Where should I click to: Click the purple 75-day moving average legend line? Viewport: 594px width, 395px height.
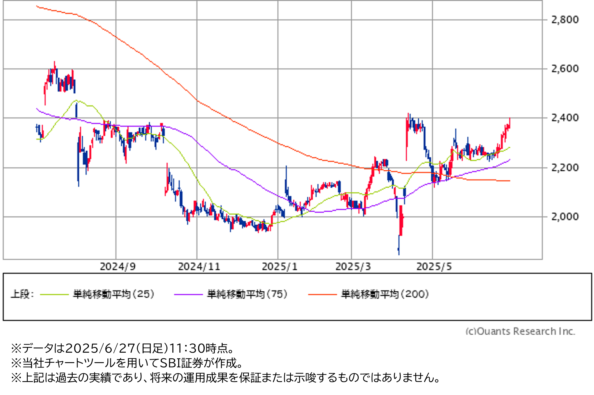188,294
